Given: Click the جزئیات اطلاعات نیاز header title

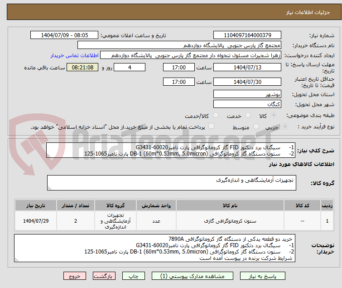Looking at the screenshot, I should click(x=308, y=12).
